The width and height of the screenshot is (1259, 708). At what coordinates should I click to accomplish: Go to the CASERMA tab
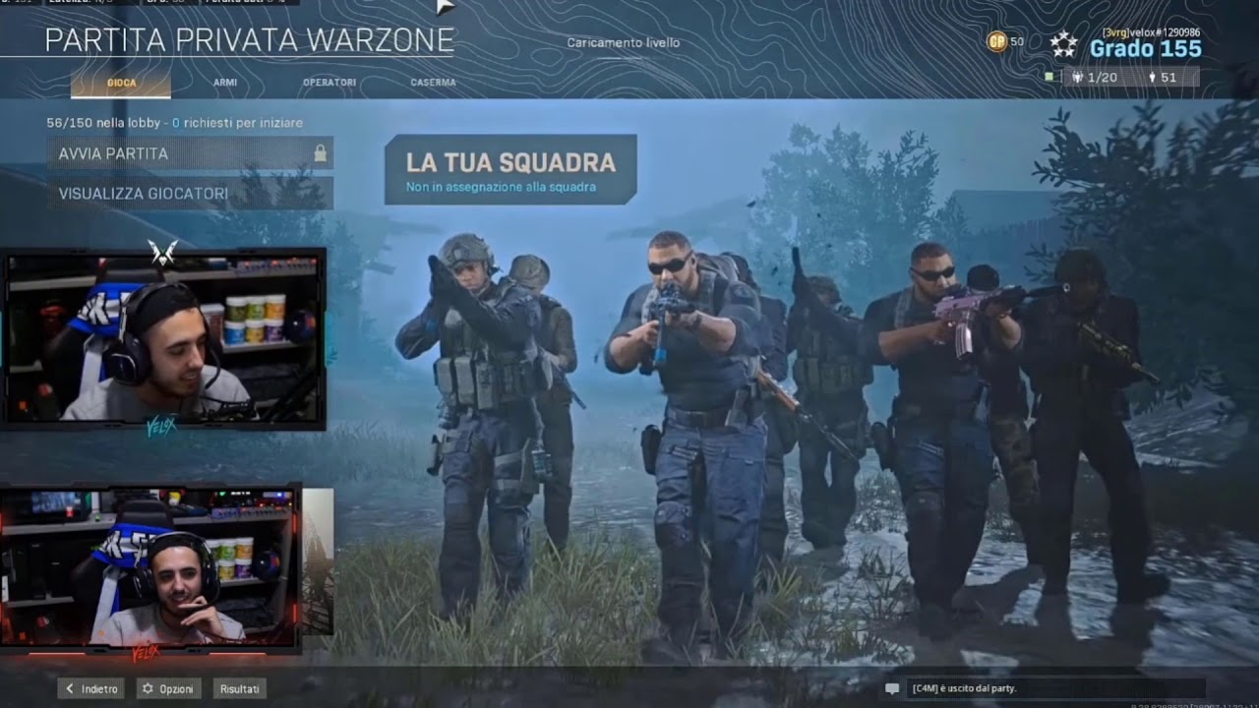[x=433, y=83]
